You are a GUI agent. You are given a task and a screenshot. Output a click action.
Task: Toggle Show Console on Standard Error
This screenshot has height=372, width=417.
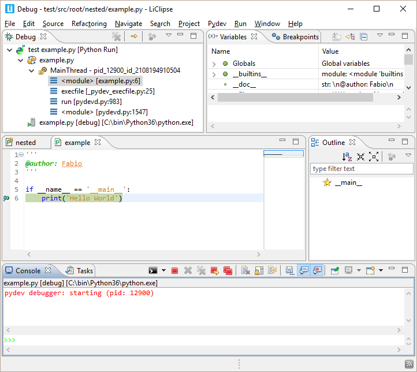pos(317,271)
